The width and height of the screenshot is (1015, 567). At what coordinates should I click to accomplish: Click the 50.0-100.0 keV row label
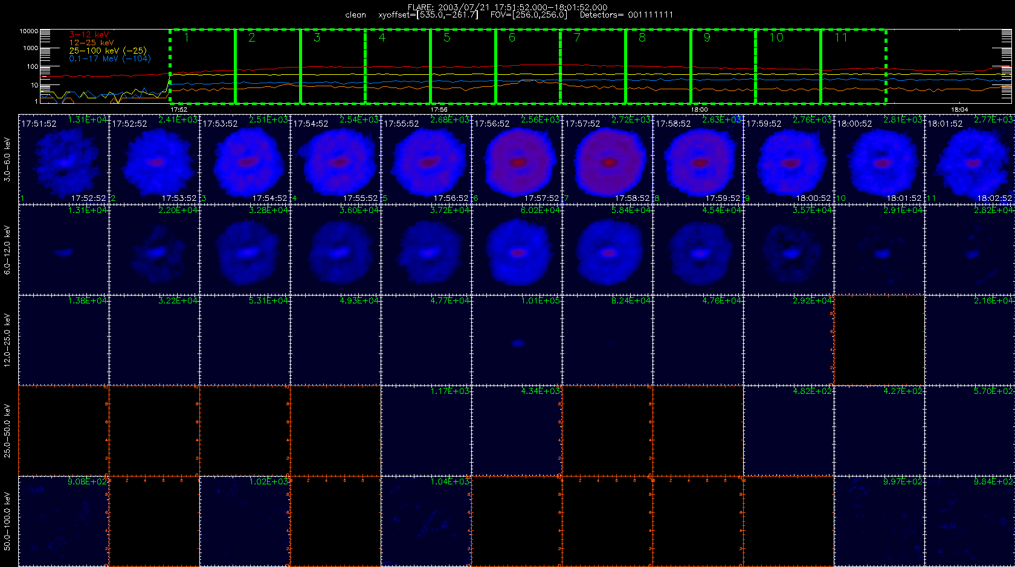[7, 521]
